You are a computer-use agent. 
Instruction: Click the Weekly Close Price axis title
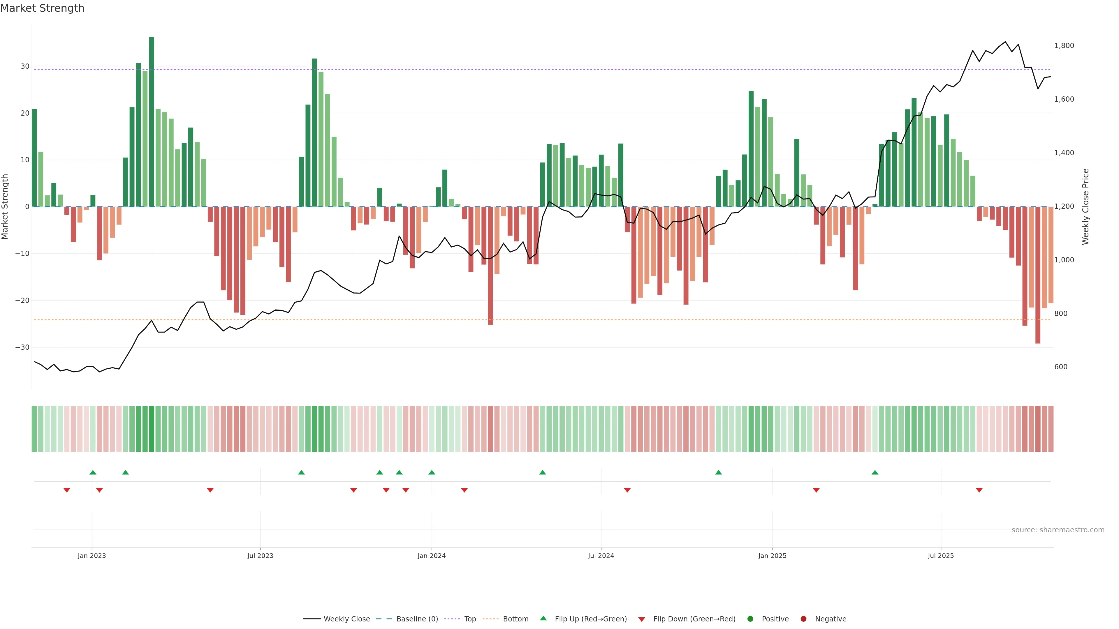pos(1085,207)
